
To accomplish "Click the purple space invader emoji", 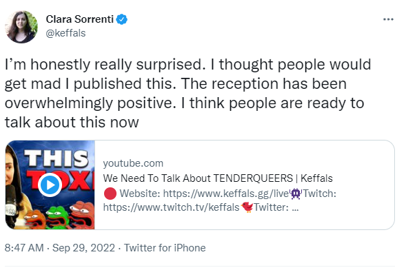I will 296,194.
